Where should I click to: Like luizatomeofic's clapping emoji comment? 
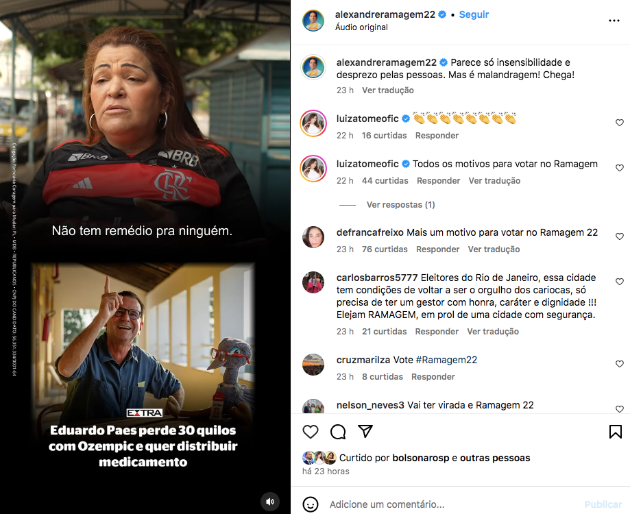(620, 123)
